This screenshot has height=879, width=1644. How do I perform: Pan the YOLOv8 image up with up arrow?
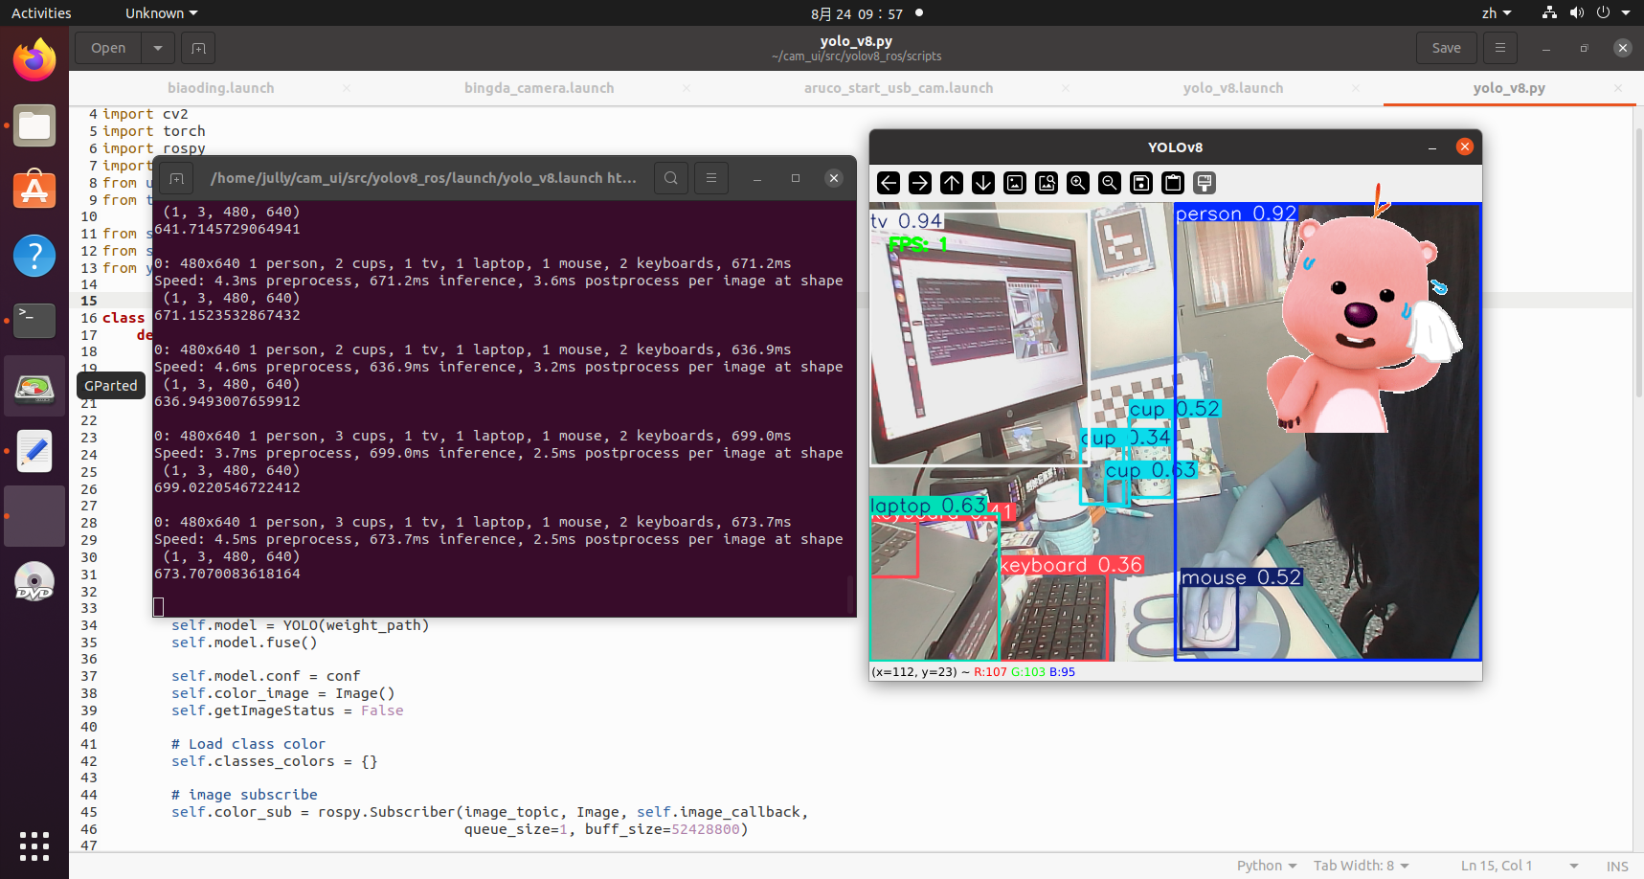(952, 183)
